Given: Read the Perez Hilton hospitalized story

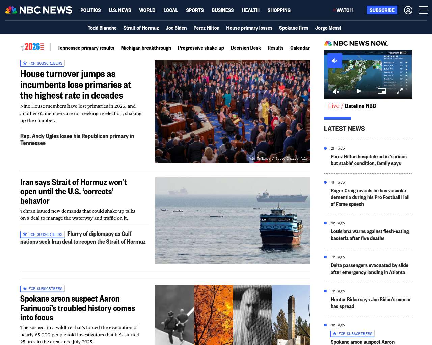Looking at the screenshot, I should pos(369,160).
